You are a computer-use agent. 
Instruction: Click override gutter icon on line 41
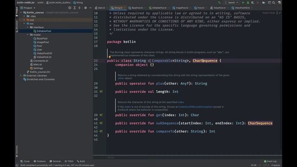click(x=101, y=123)
